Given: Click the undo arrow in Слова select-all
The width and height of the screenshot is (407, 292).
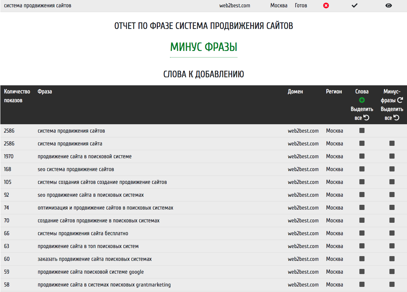Looking at the screenshot, I should coord(366,118).
